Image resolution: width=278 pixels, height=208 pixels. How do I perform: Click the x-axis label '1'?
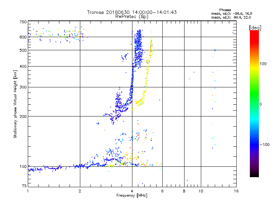pos(28,191)
